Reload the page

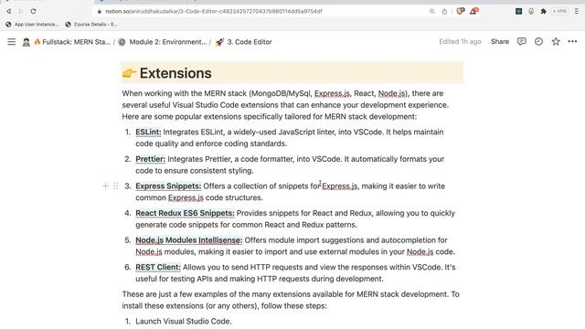pyautogui.click(x=33, y=11)
